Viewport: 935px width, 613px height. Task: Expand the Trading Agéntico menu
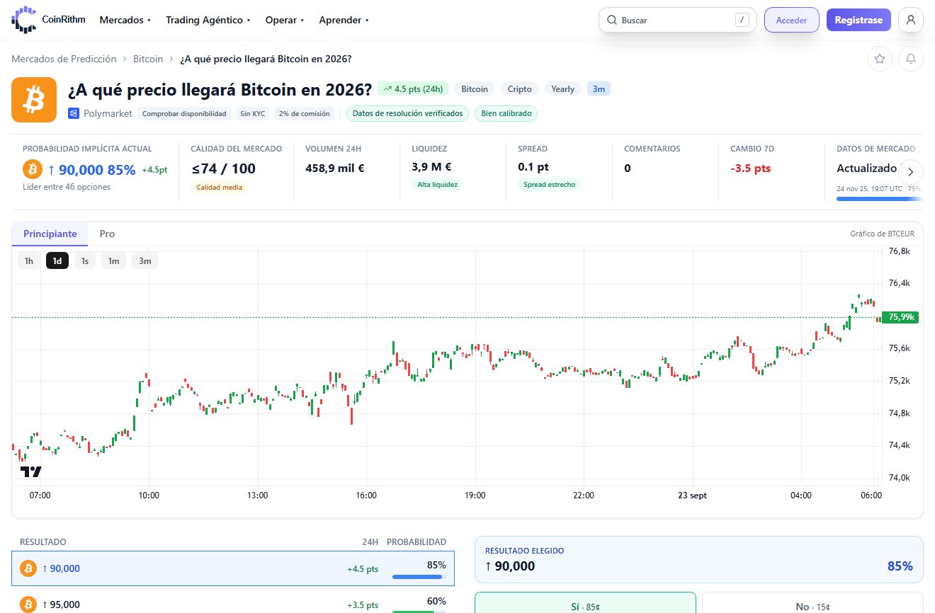pos(208,20)
